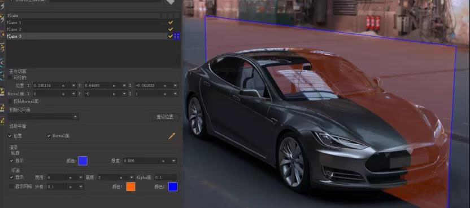Click the 重设位置 button
This screenshot has height=208, width=470.
[x=165, y=117]
